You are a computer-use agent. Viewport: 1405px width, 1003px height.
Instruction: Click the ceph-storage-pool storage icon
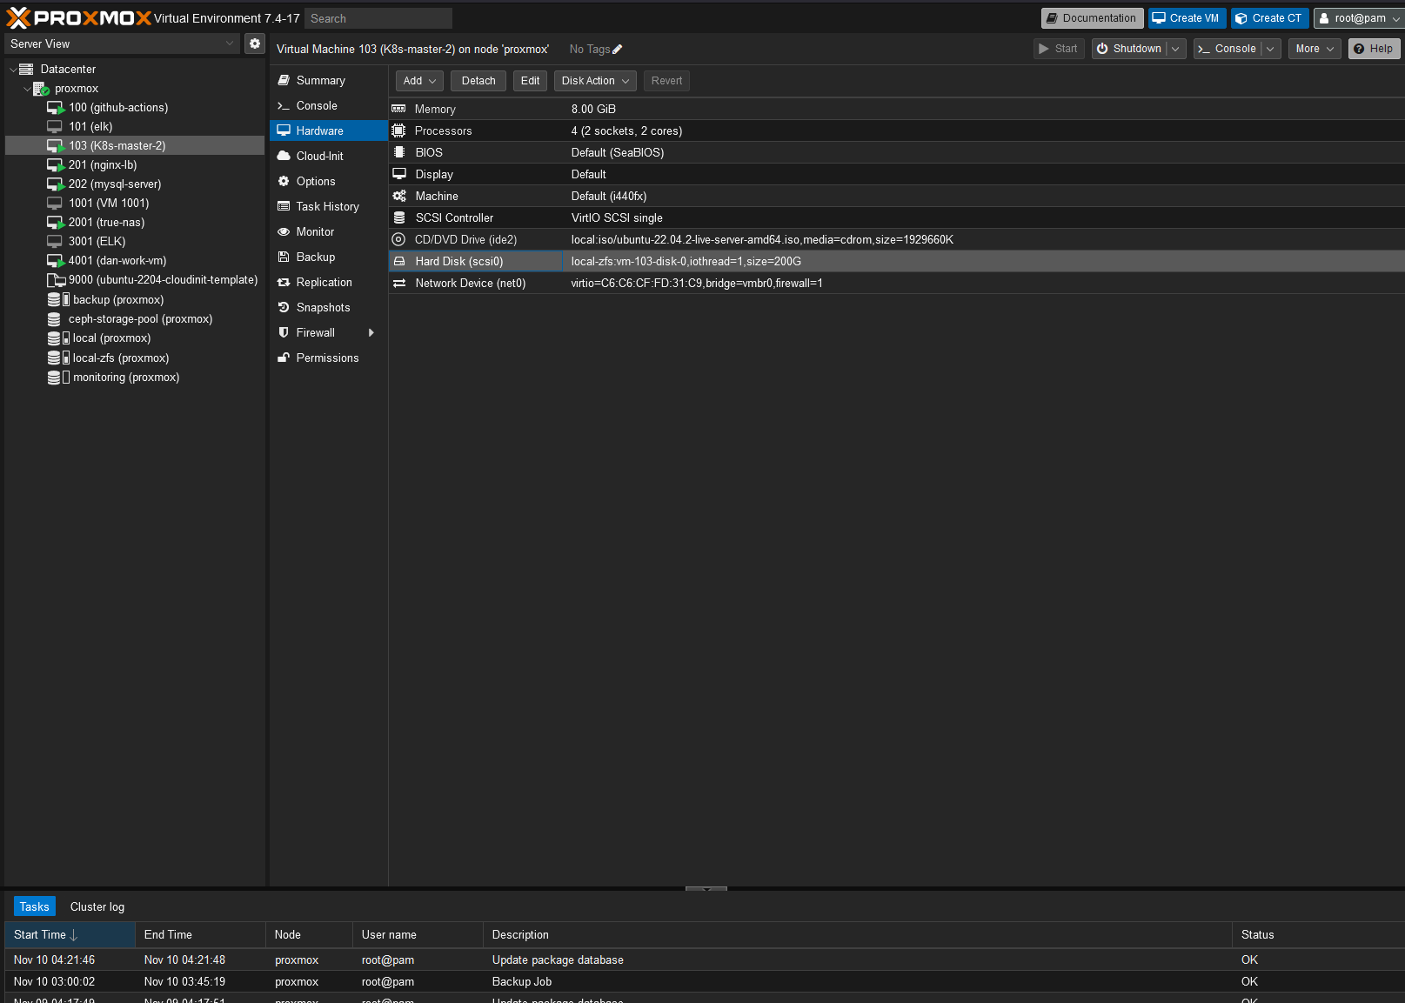coord(54,319)
